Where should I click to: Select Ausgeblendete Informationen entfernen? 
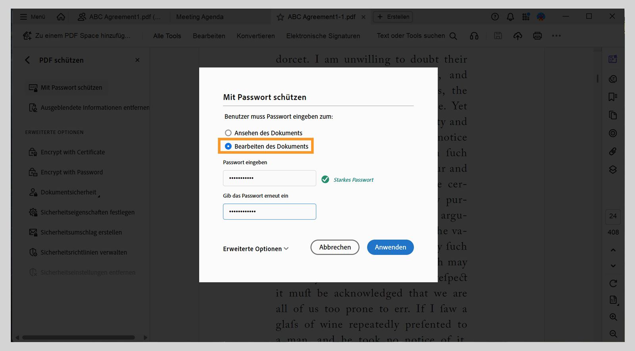pyautogui.click(x=89, y=108)
